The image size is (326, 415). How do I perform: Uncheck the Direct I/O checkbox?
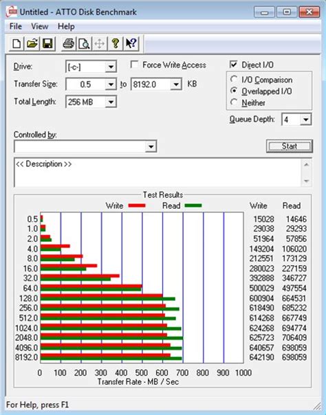(x=233, y=65)
